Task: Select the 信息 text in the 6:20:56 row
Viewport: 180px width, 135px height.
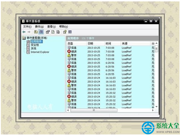Action: click(74, 63)
